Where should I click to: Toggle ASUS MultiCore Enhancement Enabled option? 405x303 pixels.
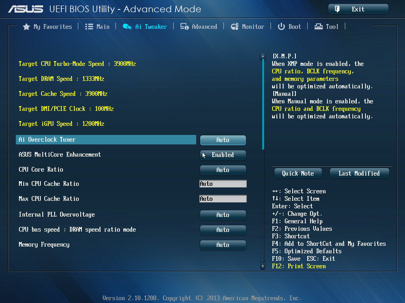(223, 155)
